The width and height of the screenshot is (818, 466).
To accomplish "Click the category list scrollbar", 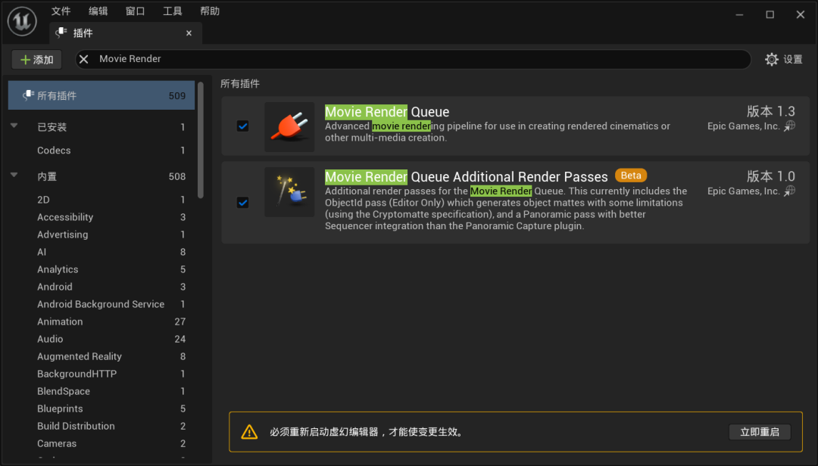I will tap(201, 136).
